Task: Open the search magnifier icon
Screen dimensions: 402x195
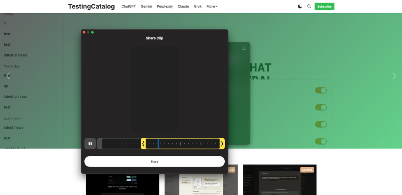Action: coord(309,6)
